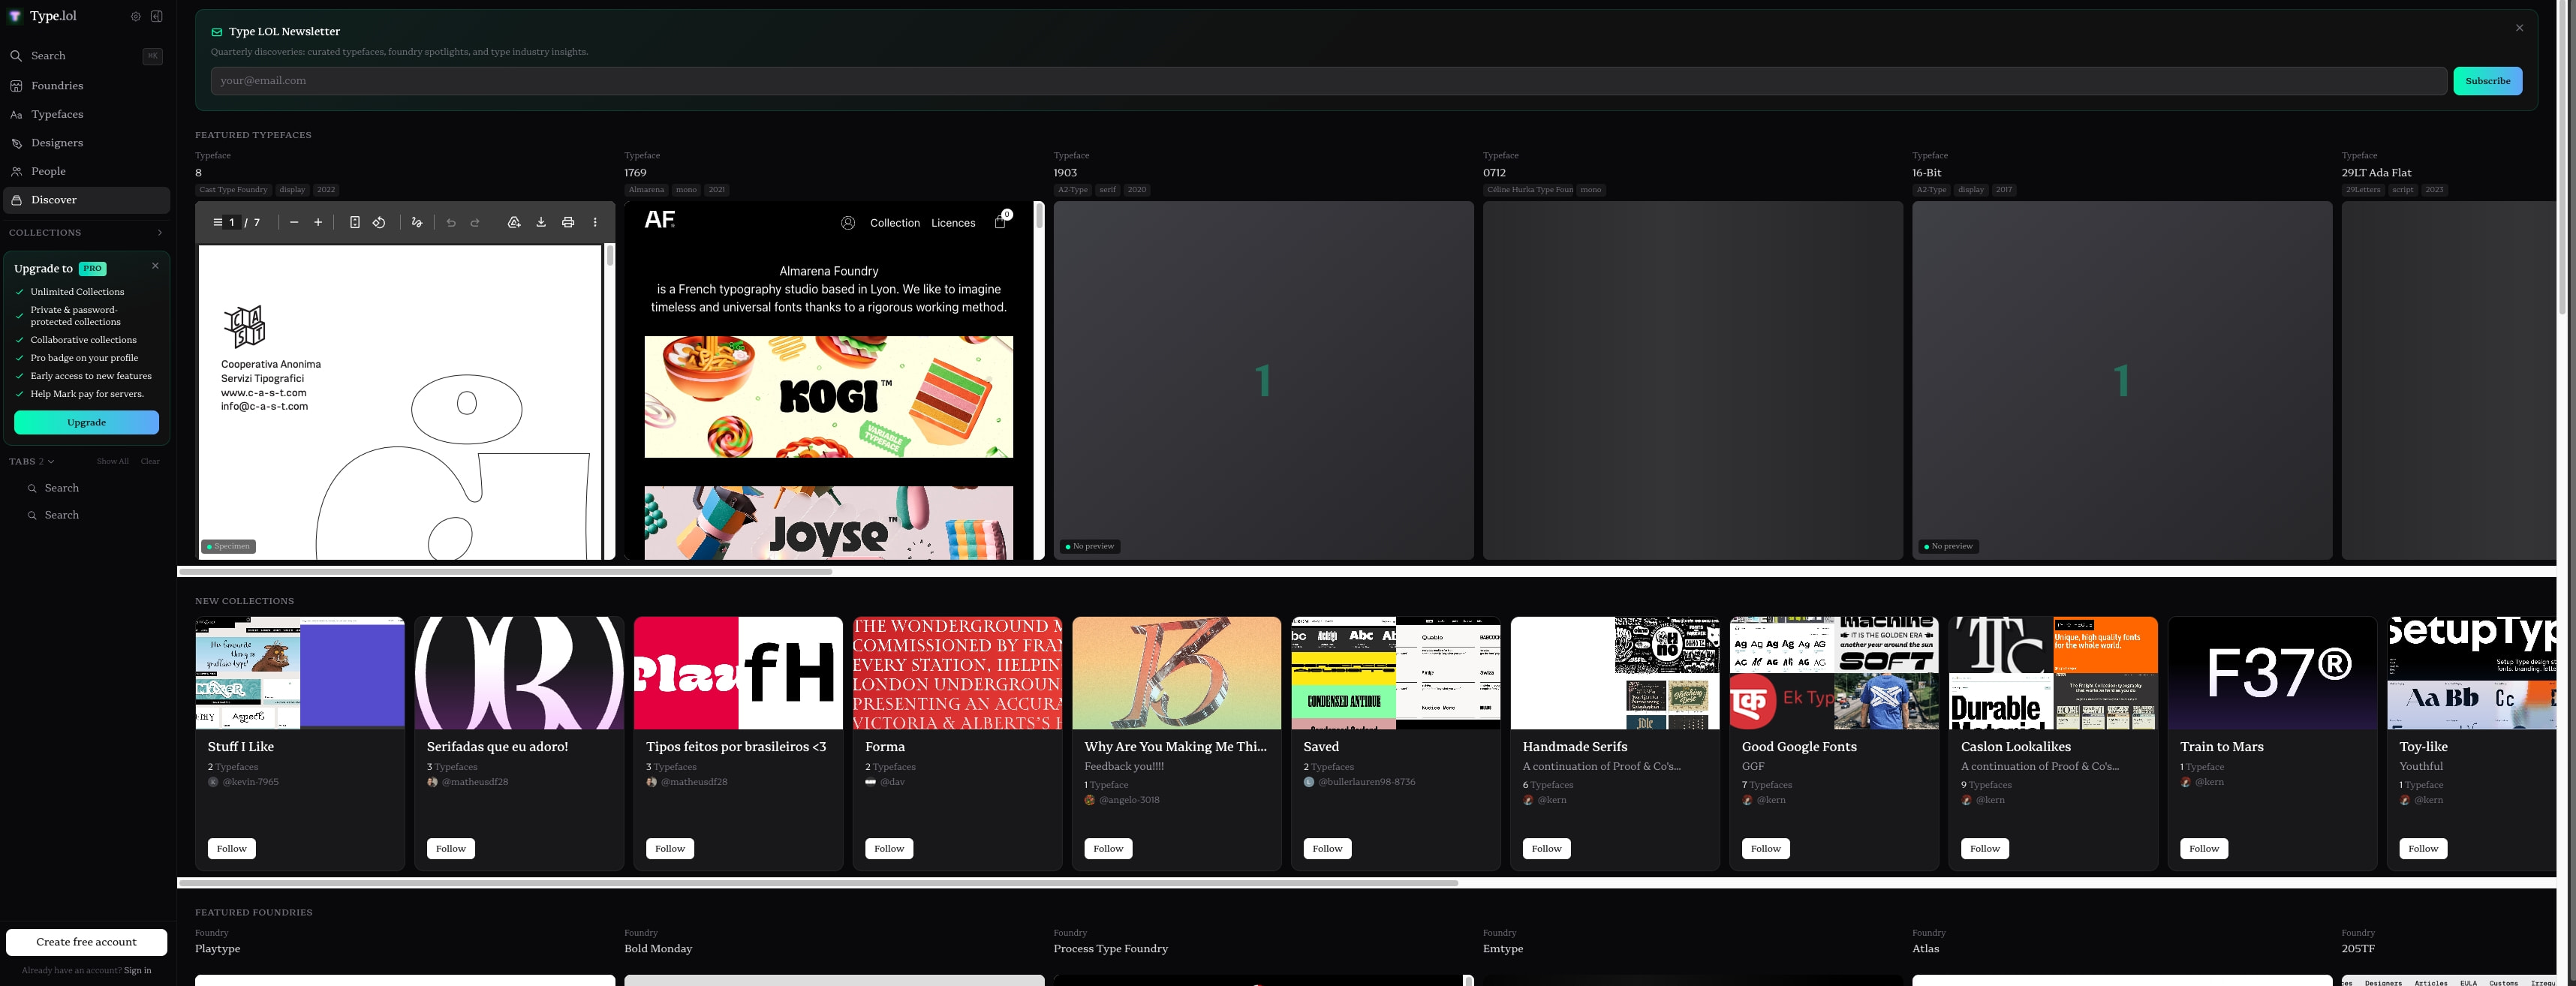Collapse the sidebar using the panel icon
The width and height of the screenshot is (2576, 986).
click(x=157, y=16)
